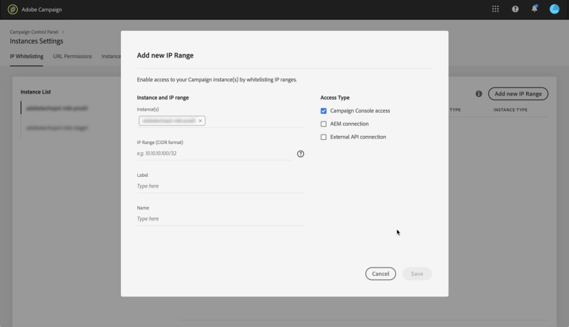The image size is (569, 327).
Task: Open the help question mark menu
Action: point(515,9)
